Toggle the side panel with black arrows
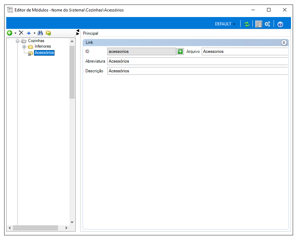This screenshot has height=243, width=300. point(78,32)
